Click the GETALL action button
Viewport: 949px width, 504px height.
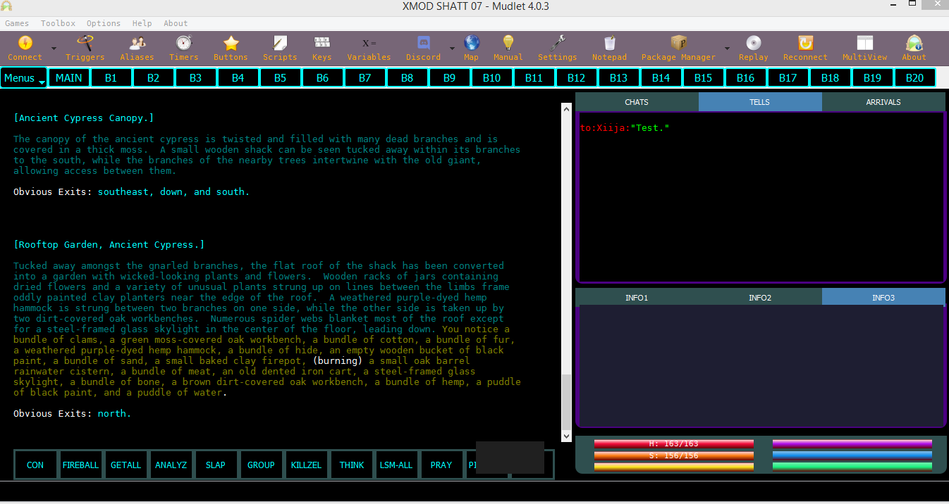click(125, 465)
